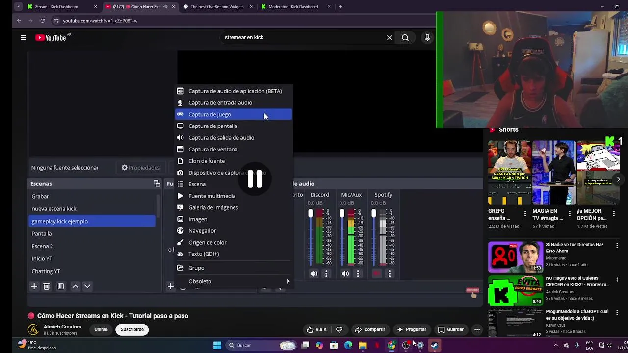This screenshot has width=628, height=353.
Task: Move scene down with arrow icon
Action: [x=87, y=286]
